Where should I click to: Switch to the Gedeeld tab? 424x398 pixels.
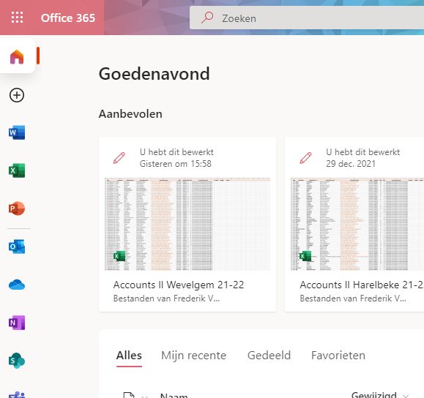269,356
